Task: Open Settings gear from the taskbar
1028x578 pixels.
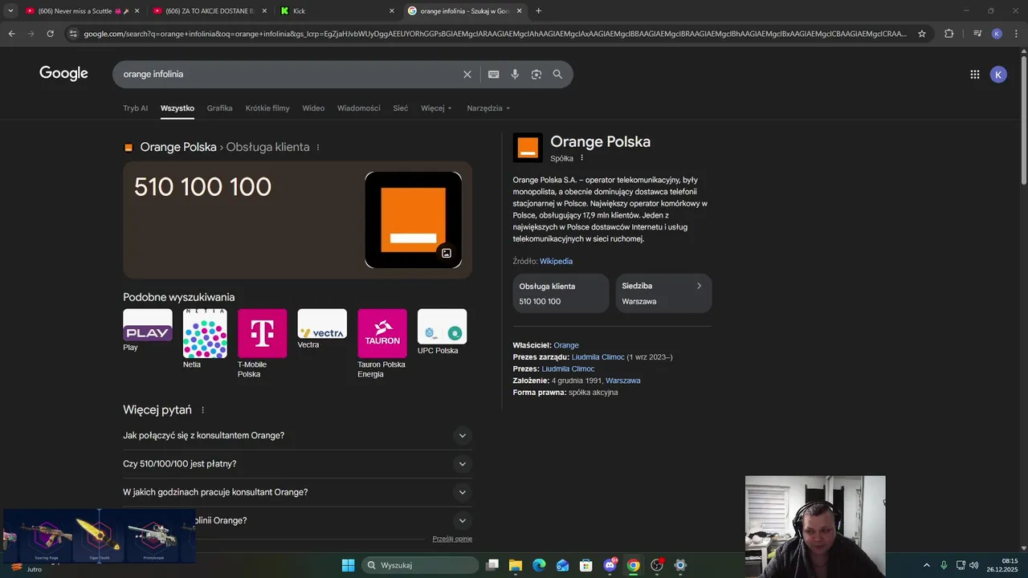Action: click(x=680, y=565)
